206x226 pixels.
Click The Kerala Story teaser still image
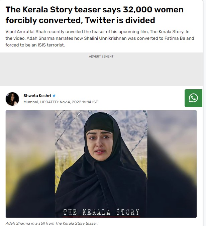(x=101, y=164)
